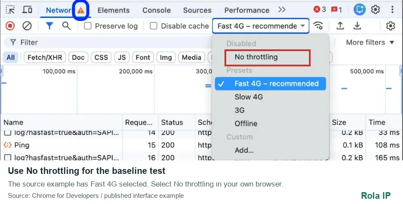Switch to the Network tab

(58, 10)
